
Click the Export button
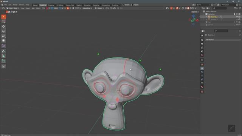tap(127, 5)
